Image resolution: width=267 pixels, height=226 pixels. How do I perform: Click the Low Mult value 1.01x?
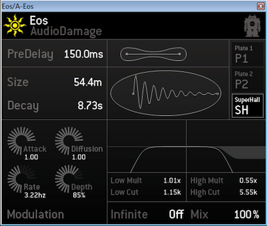pyautogui.click(x=172, y=180)
